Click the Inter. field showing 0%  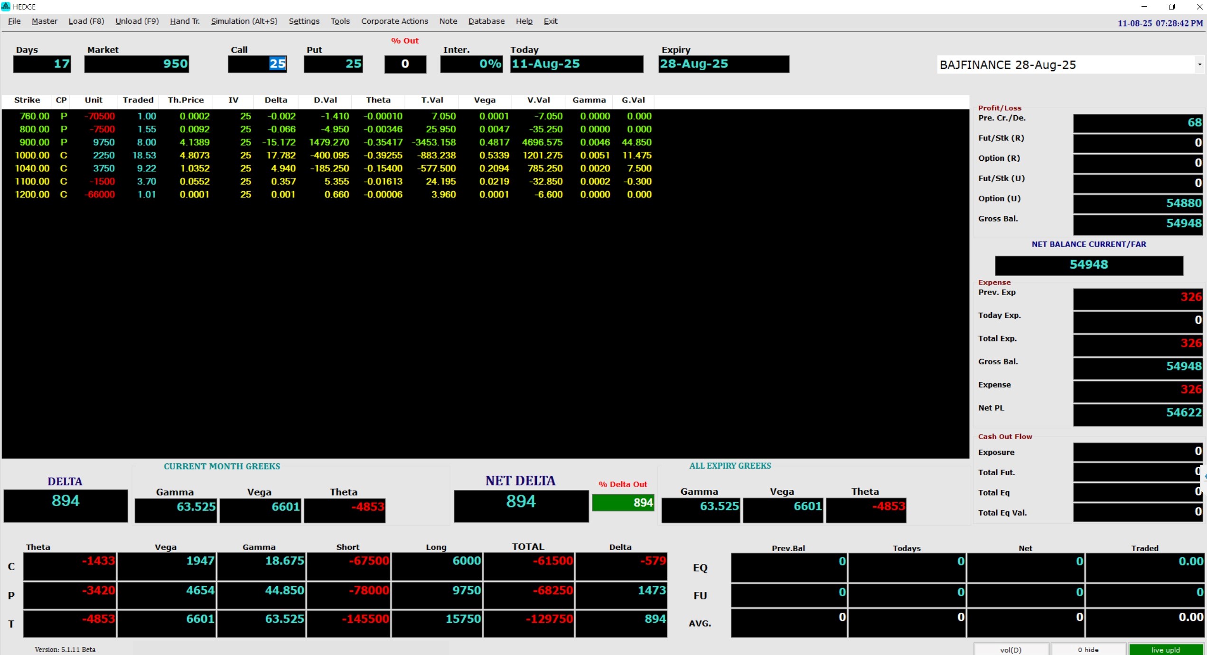471,64
